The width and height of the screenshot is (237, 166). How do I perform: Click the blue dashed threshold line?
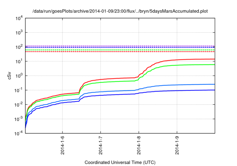[120, 47]
